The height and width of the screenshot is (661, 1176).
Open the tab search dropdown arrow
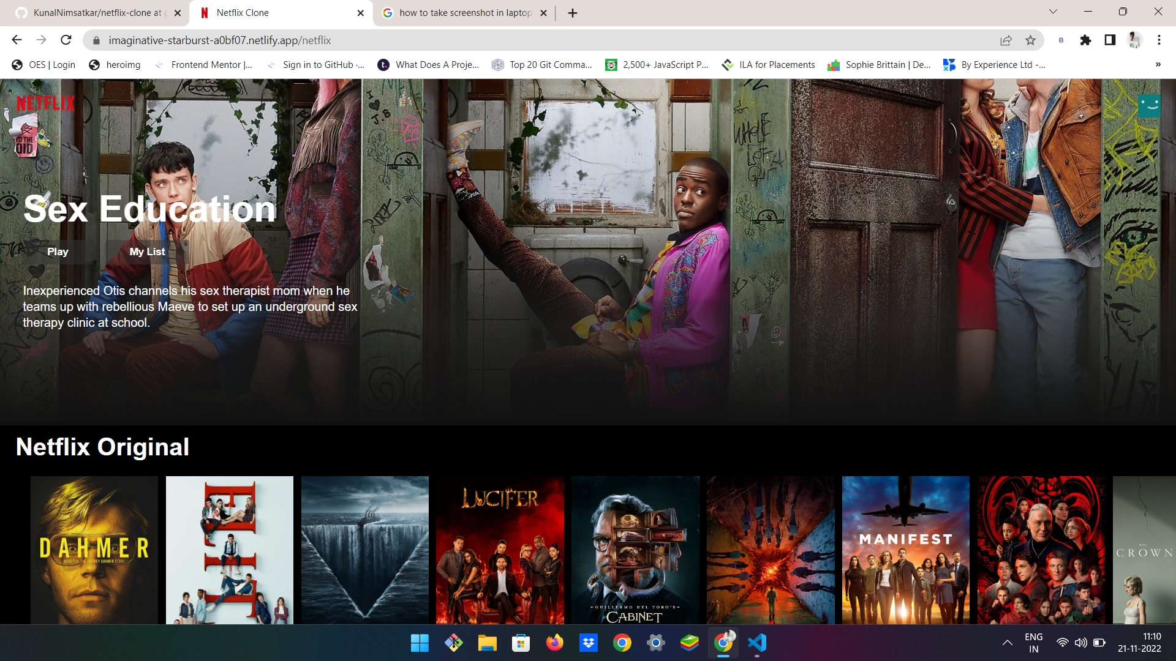(x=1053, y=12)
